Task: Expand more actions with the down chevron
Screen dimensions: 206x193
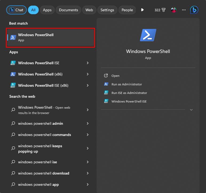Action: point(191,110)
